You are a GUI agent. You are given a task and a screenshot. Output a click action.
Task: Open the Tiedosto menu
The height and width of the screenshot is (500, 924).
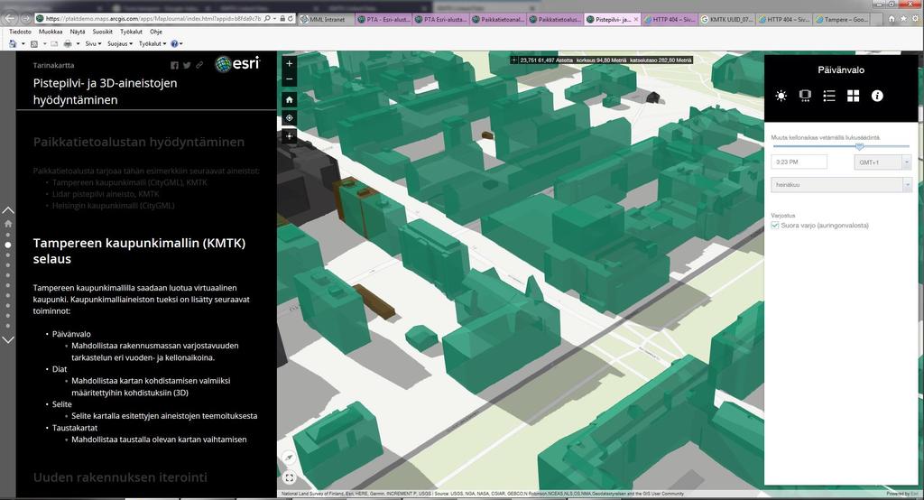[20, 32]
